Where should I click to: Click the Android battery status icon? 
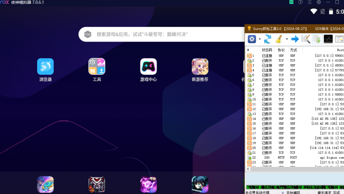[x=331, y=11]
